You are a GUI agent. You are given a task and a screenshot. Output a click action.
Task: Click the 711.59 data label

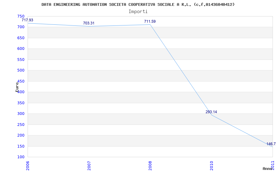[150, 21]
